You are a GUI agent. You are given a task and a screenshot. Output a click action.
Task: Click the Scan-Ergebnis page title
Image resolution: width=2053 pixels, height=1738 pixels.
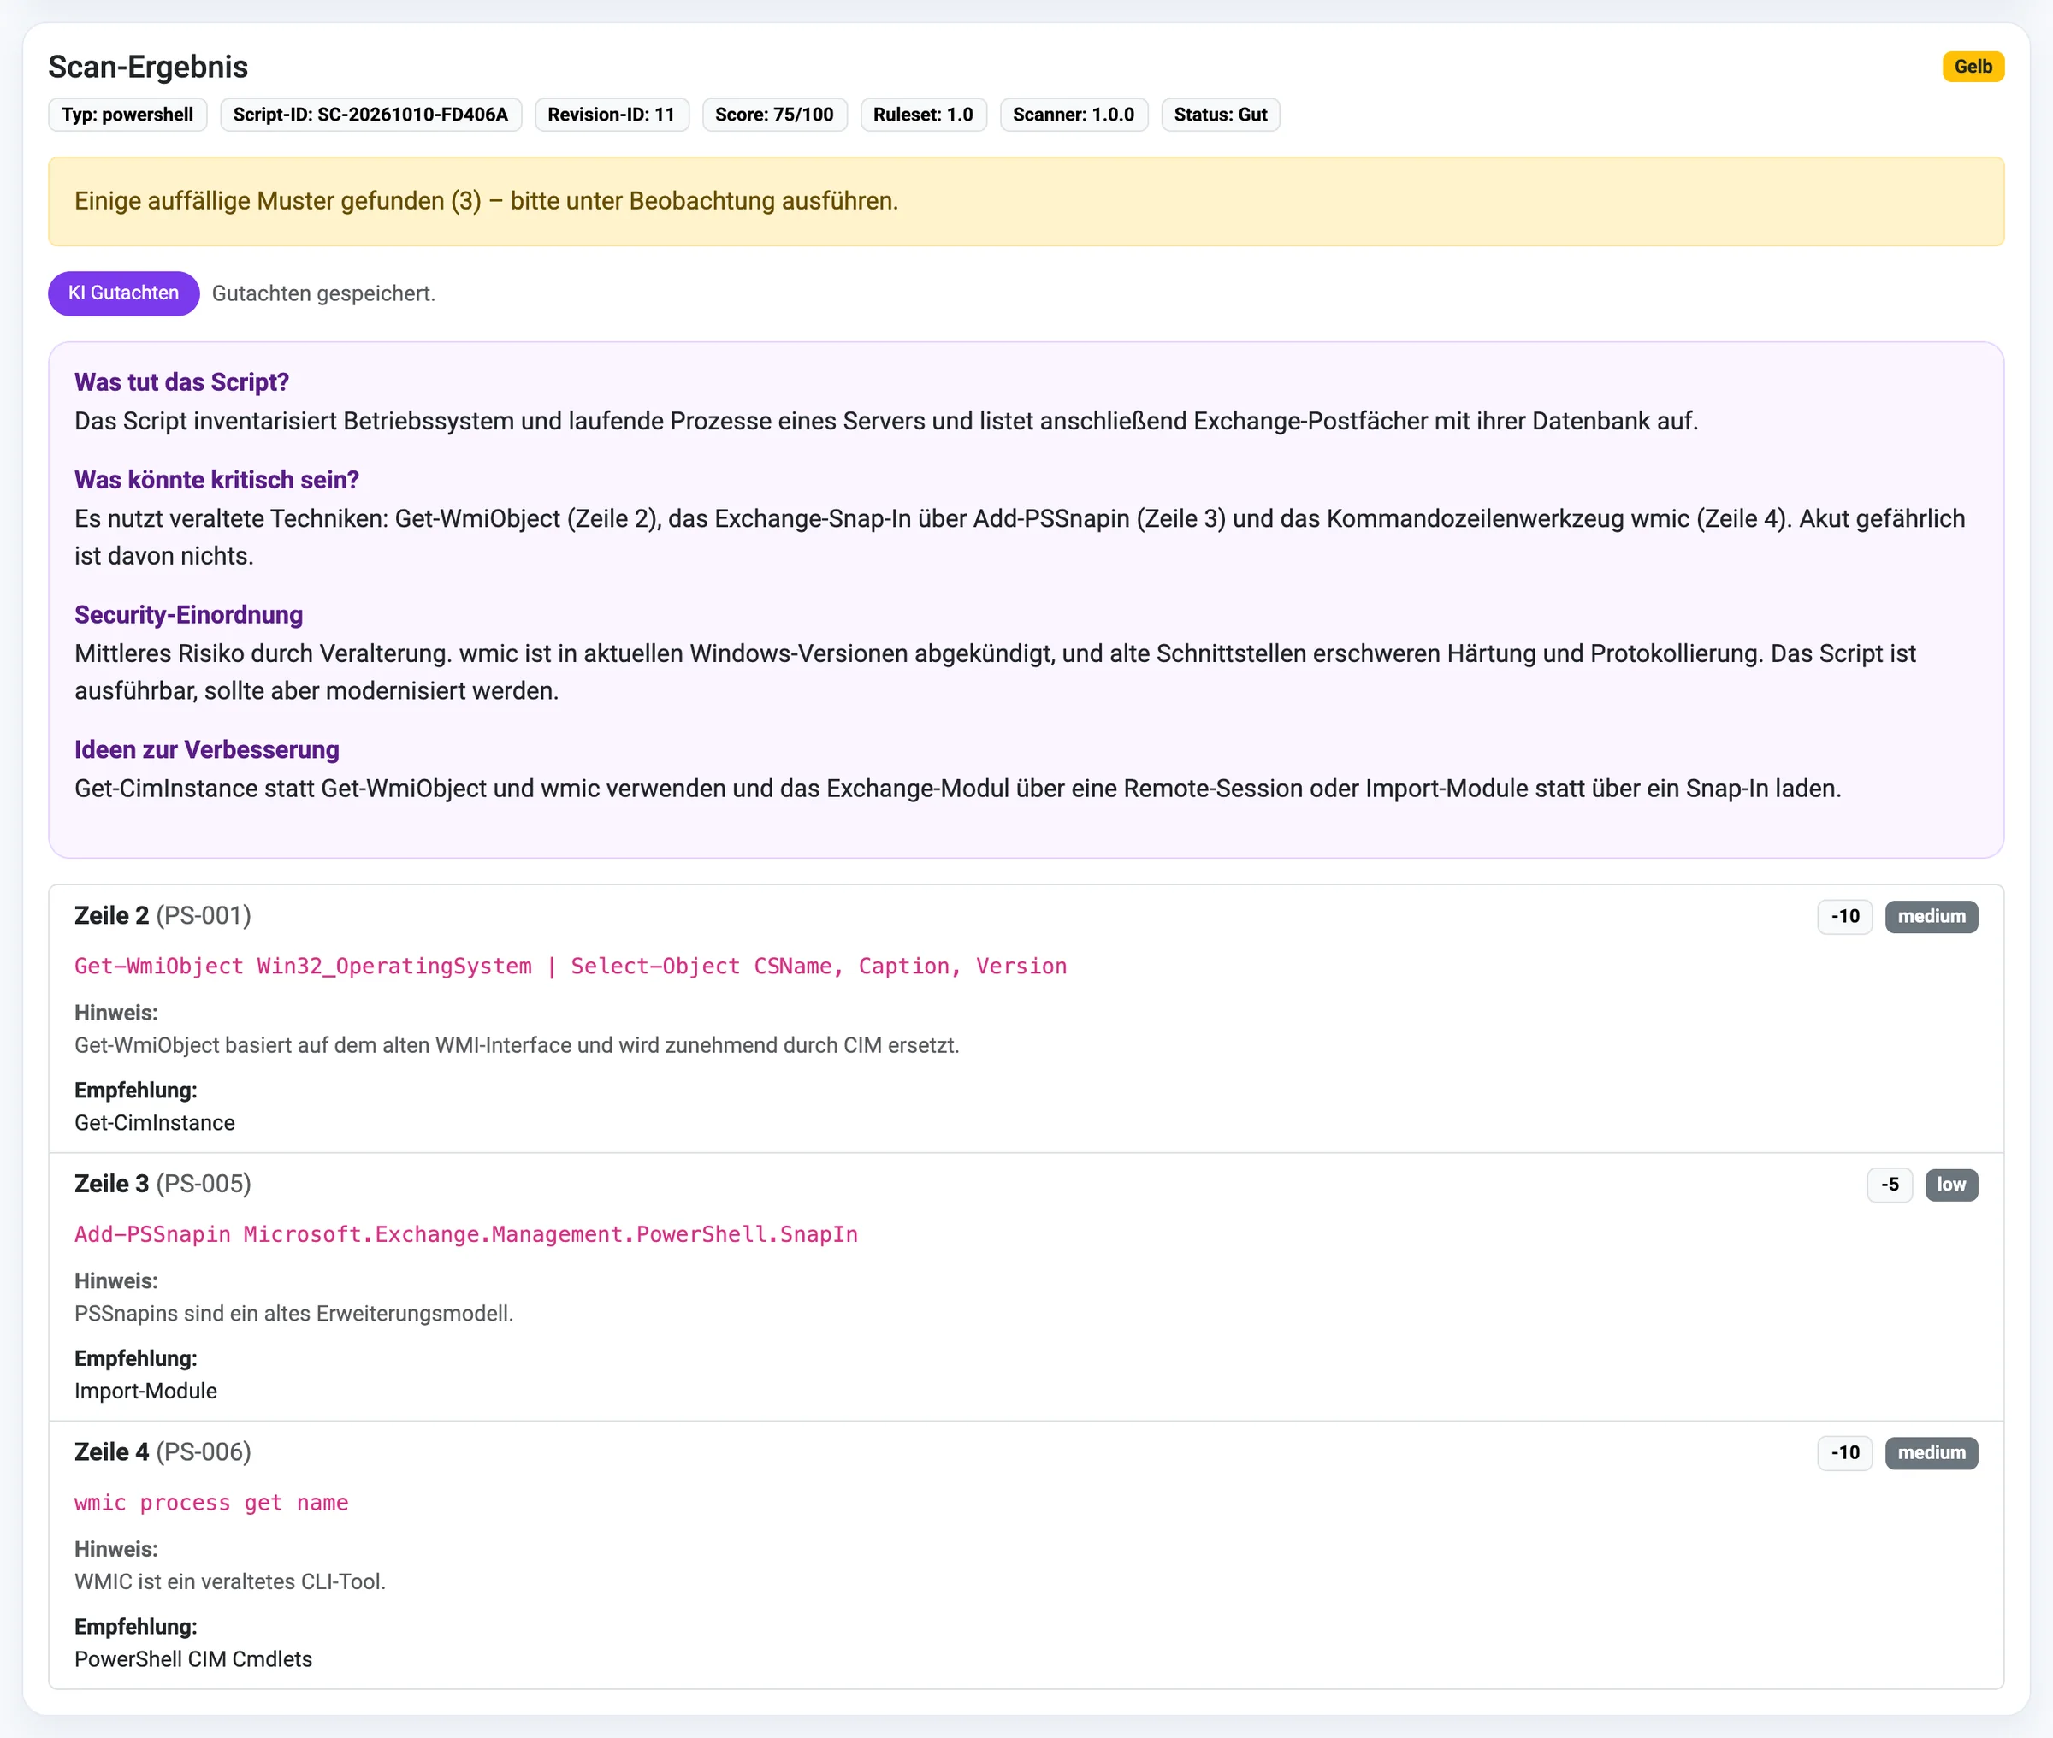(148, 67)
